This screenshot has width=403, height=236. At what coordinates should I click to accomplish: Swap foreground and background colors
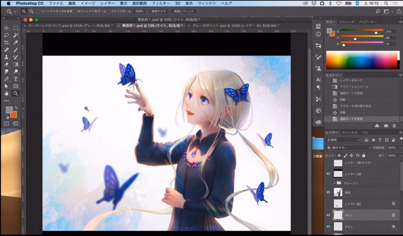16,108
